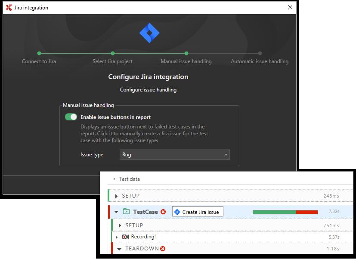This screenshot has width=356, height=259.
Task: Click the 7.32s duration of TestCase
Action: click(x=334, y=211)
